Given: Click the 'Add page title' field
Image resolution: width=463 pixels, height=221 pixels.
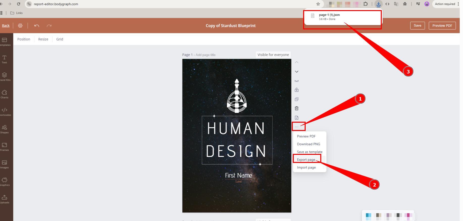Looking at the screenshot, I should pyautogui.click(x=206, y=55).
